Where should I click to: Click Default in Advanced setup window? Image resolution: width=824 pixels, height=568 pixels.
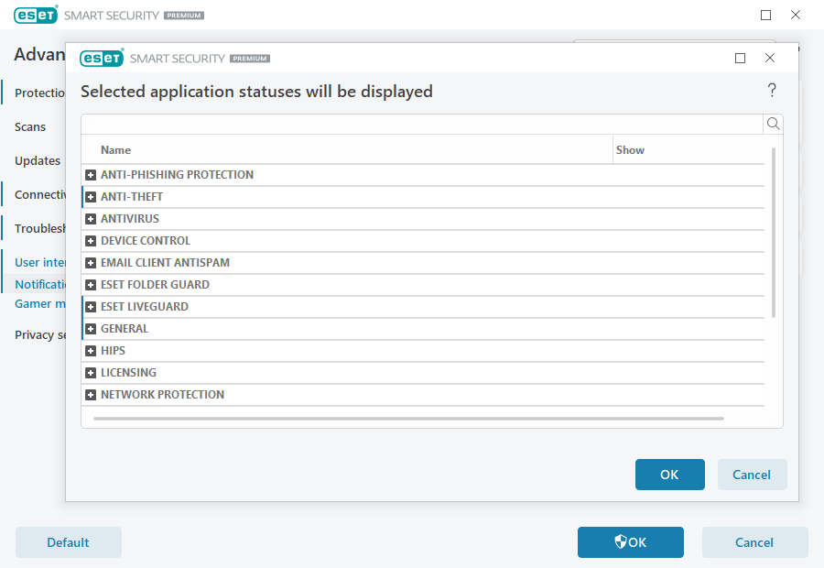tap(69, 542)
